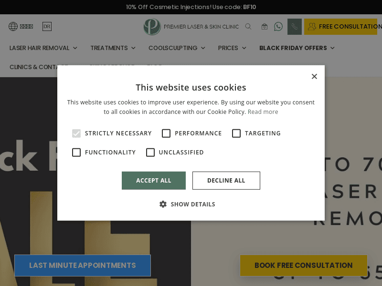This screenshot has height=286, width=382.
Task: Toggle the Unclassified cookies checkbox
Action: [x=150, y=153]
